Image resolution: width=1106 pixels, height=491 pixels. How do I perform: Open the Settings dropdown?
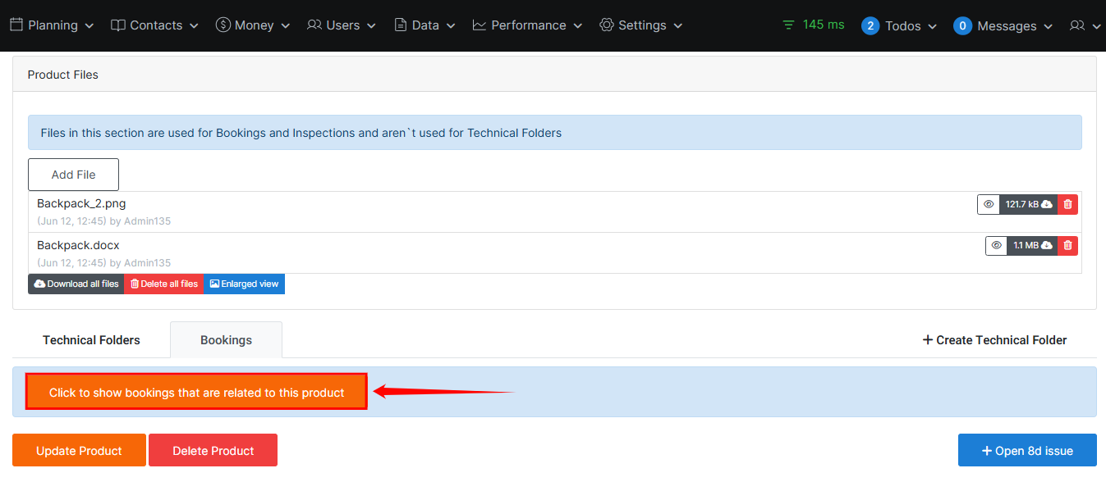coord(641,25)
